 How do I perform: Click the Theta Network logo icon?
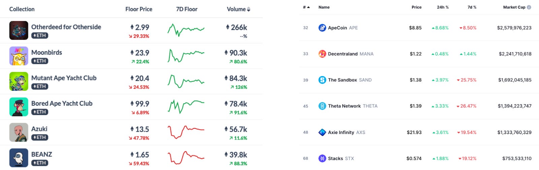[322, 106]
